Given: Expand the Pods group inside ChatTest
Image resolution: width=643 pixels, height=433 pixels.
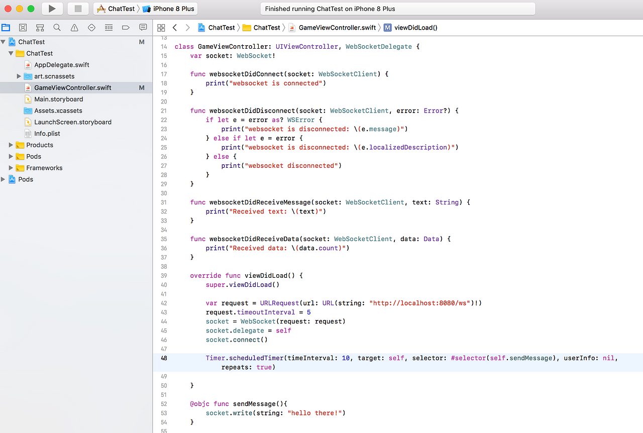Looking at the screenshot, I should [x=11, y=156].
